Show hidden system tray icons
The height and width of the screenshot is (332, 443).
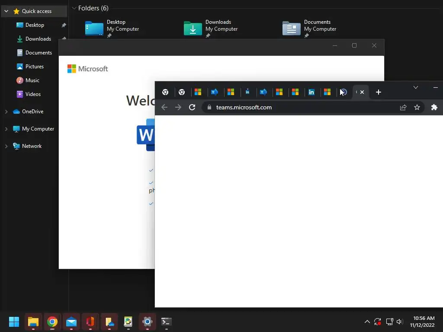[367, 322]
